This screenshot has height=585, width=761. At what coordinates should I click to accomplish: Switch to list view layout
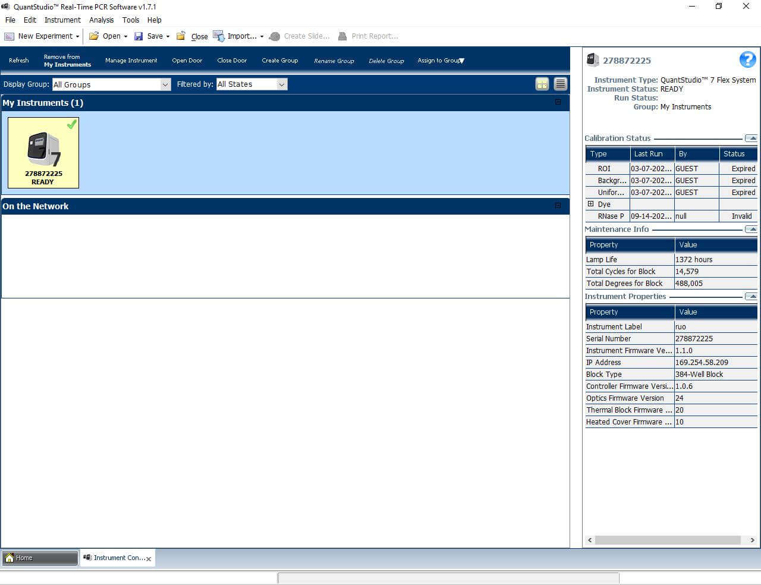[560, 84]
